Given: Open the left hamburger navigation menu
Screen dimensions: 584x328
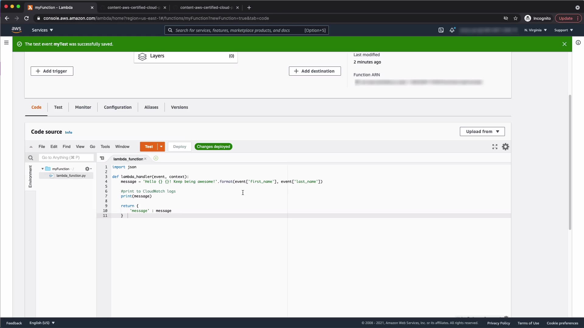Looking at the screenshot, I should [6, 43].
